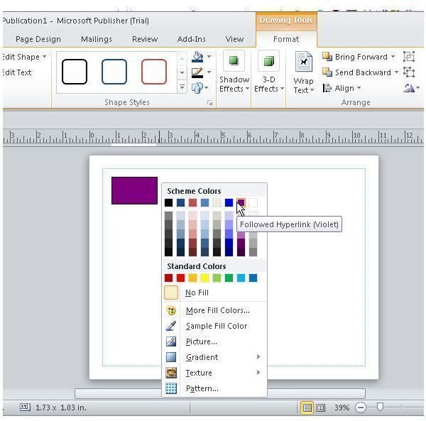The image size is (426, 421).
Task: Click Edit Shape button
Action: coord(23,57)
